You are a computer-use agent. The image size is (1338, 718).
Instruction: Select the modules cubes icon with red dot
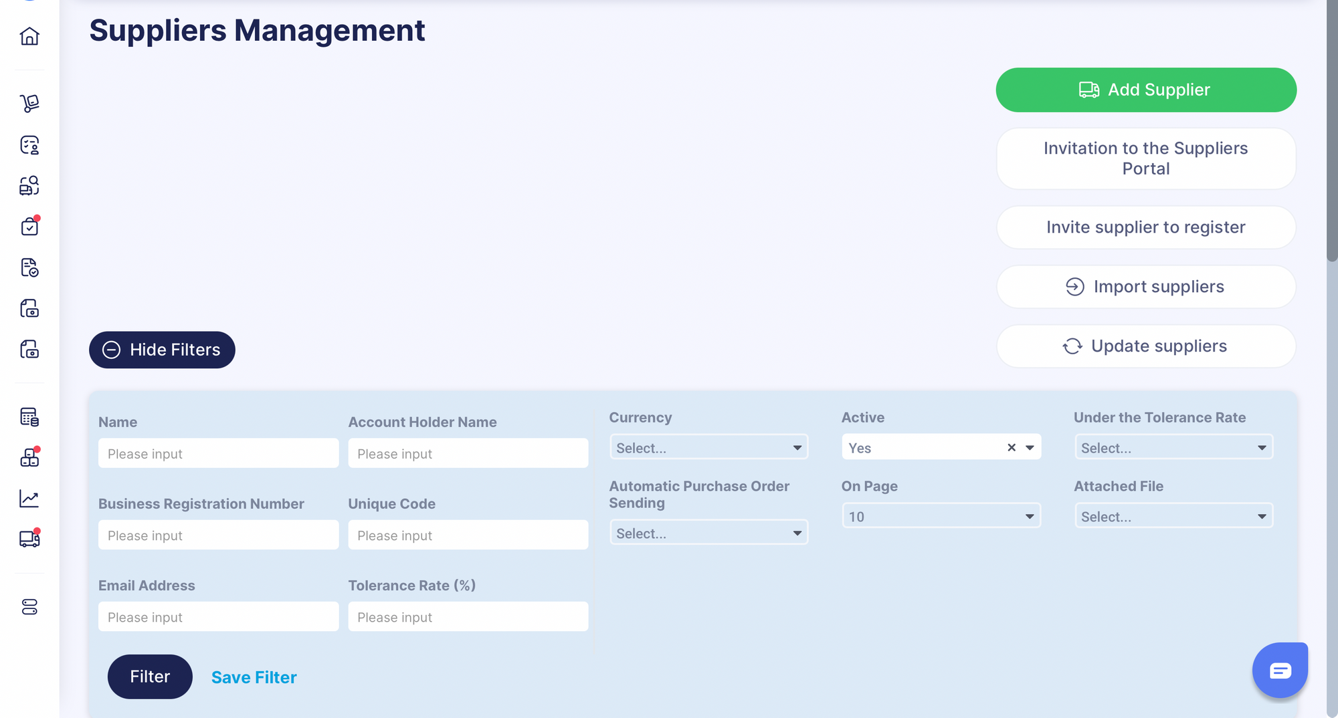pos(29,457)
